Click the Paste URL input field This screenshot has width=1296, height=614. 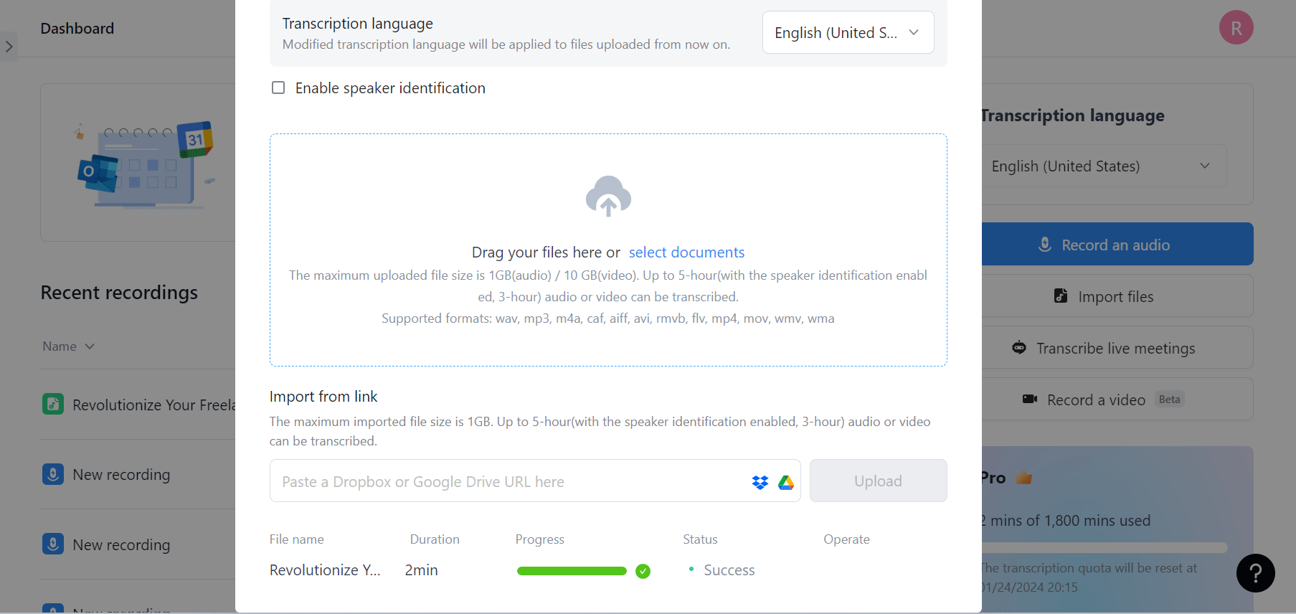pos(502,481)
